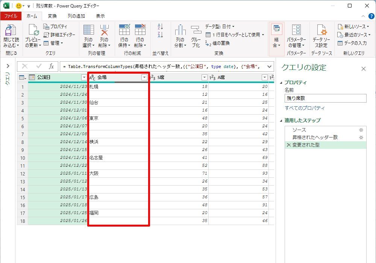Open the 列の追加 (Add Column) tab

tap(76, 16)
